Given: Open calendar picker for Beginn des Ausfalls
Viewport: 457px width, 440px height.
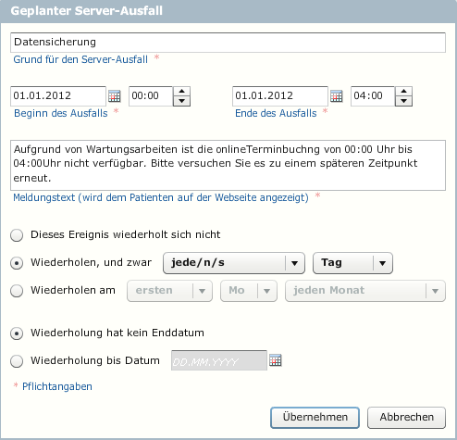Looking at the screenshot, I should tap(115, 96).
